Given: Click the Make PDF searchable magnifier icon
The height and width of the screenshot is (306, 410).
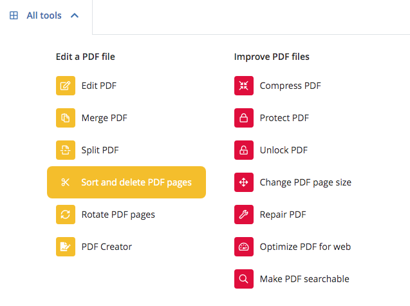Looking at the screenshot, I should 244,279.
